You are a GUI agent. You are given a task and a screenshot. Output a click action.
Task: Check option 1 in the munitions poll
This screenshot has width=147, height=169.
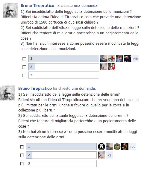(24, 59)
